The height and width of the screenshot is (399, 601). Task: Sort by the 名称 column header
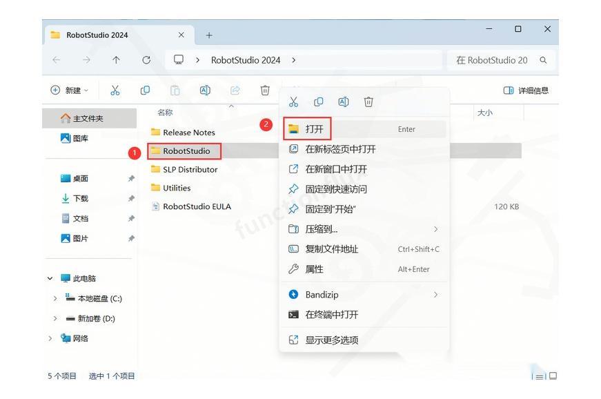[165, 113]
